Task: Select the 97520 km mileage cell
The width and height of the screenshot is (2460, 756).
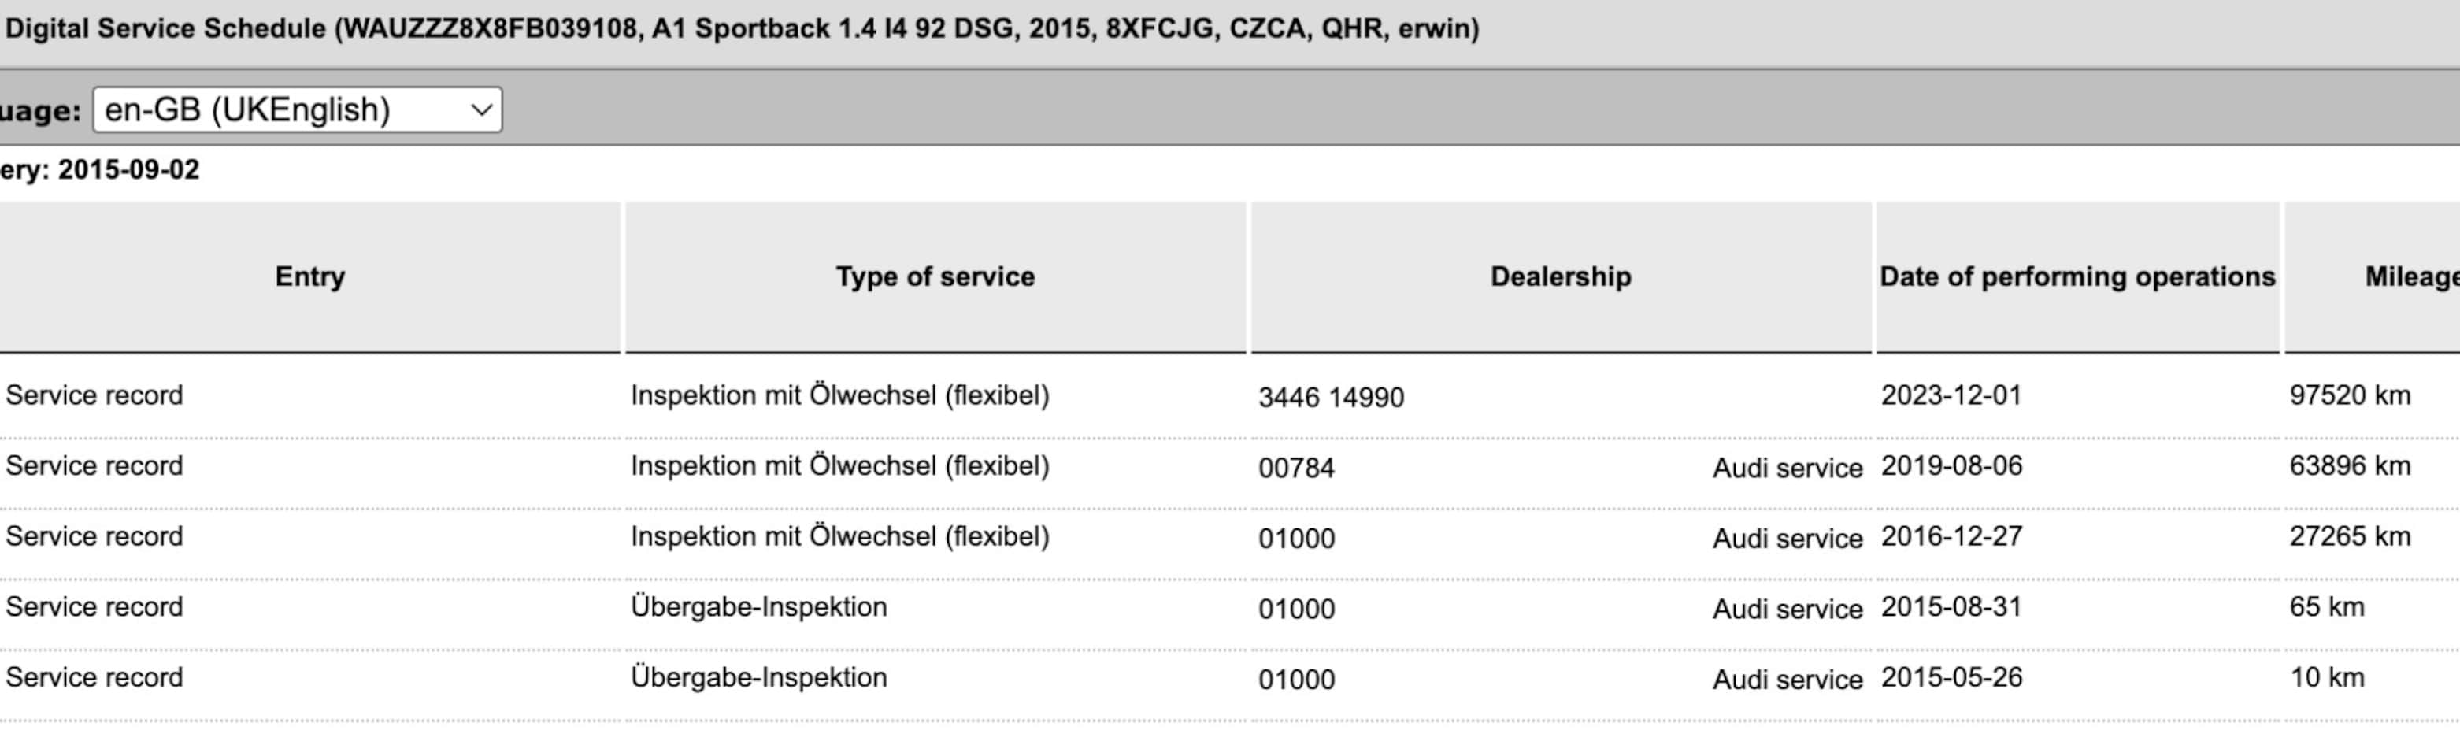Action: pos(2349,395)
